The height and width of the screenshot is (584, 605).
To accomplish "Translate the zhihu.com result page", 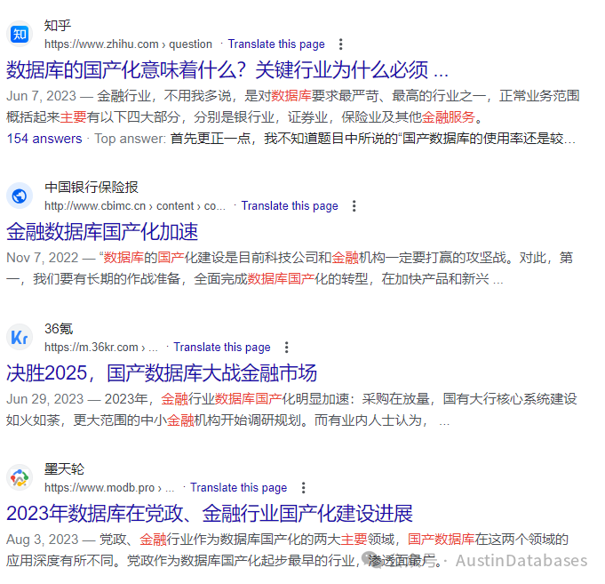I will point(276,44).
